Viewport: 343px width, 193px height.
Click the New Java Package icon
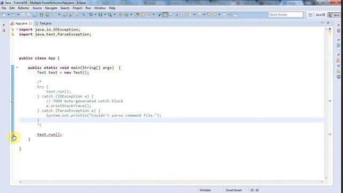click(120, 14)
